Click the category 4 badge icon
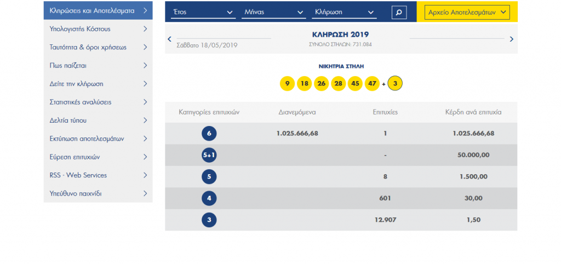 pyautogui.click(x=209, y=199)
